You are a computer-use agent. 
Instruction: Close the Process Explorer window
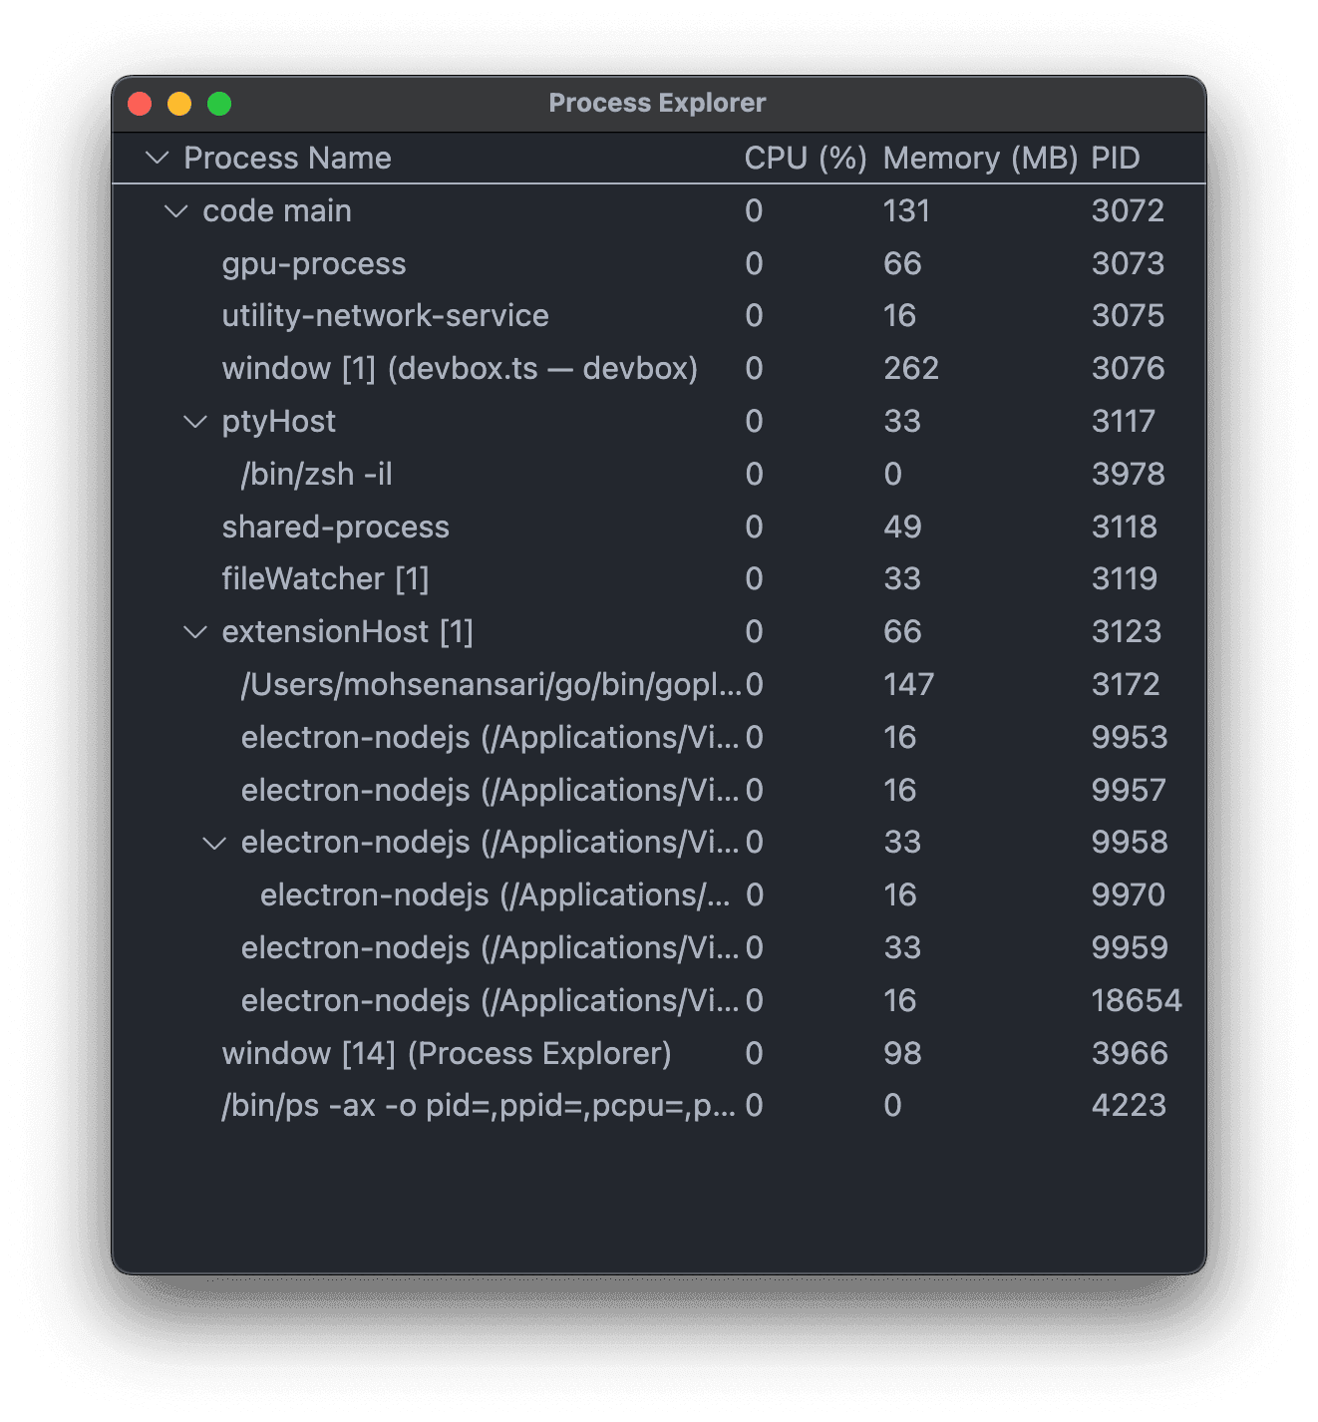point(140,104)
